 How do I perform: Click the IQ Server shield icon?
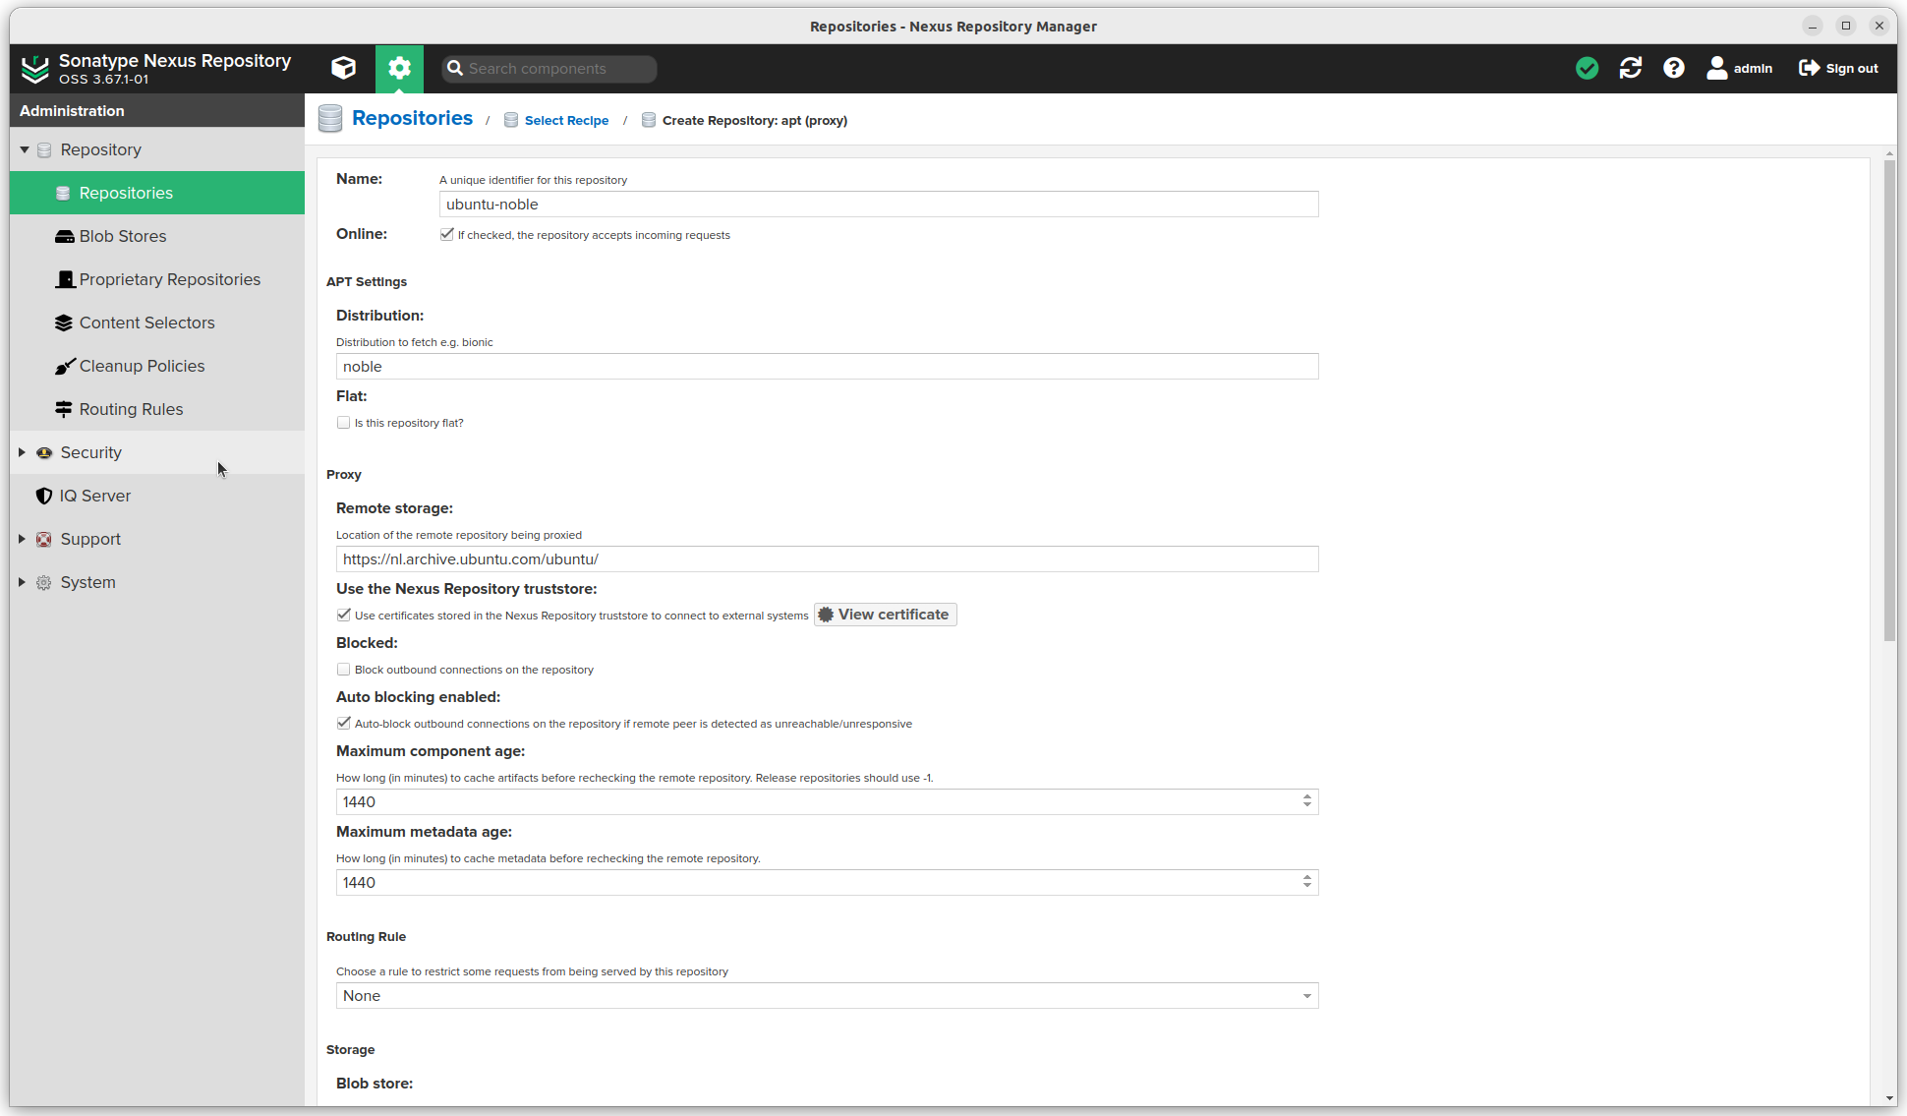(44, 496)
